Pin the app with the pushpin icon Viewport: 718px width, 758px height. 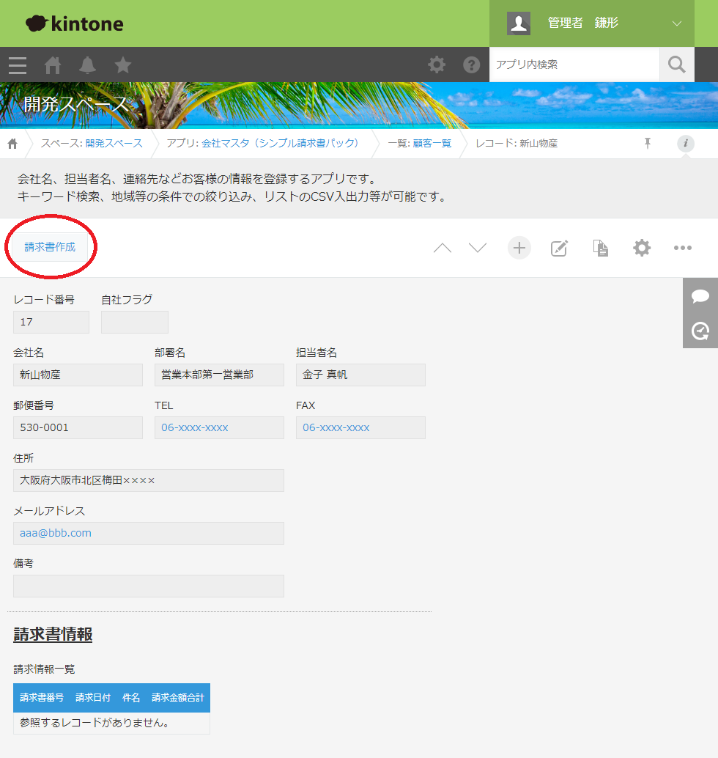click(x=648, y=143)
